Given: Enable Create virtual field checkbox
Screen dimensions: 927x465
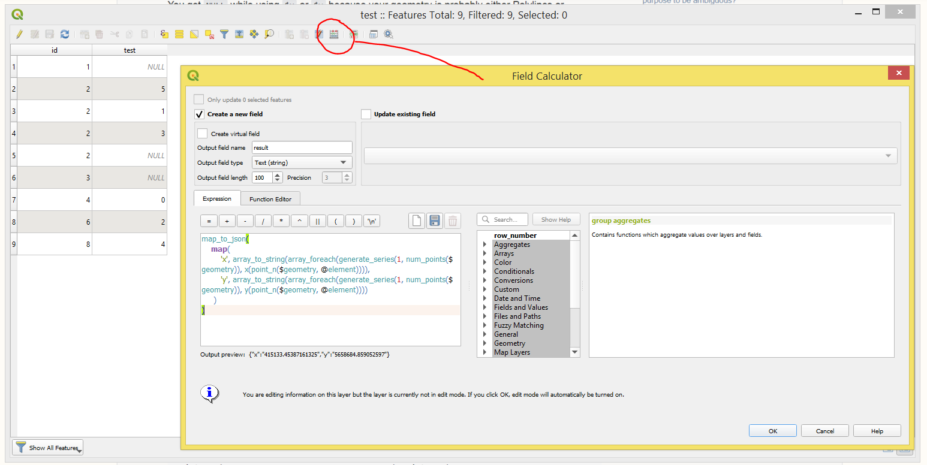Looking at the screenshot, I should (x=203, y=134).
